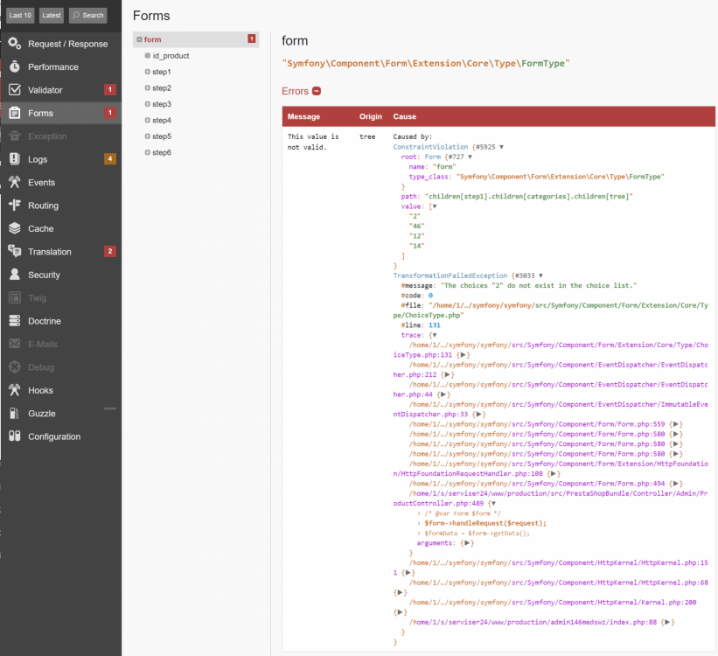The image size is (718, 656).
Task: Click the error badge on form tree node
Action: point(251,39)
